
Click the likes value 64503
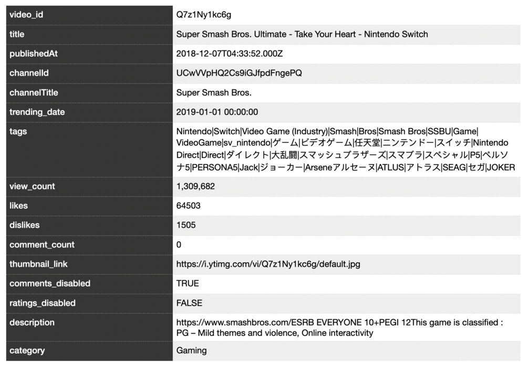pos(188,206)
